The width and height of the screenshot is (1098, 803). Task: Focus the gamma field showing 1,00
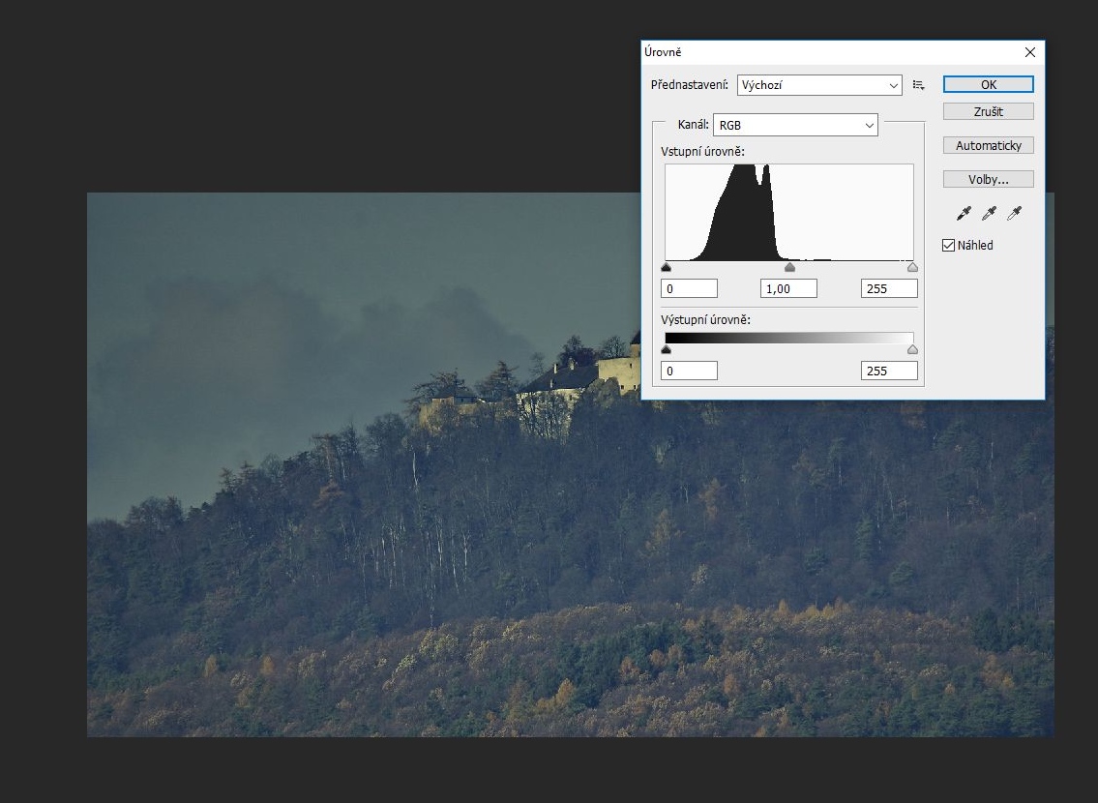[788, 288]
